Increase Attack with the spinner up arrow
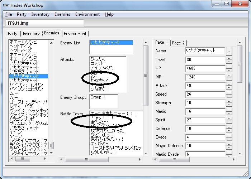 click(229, 84)
